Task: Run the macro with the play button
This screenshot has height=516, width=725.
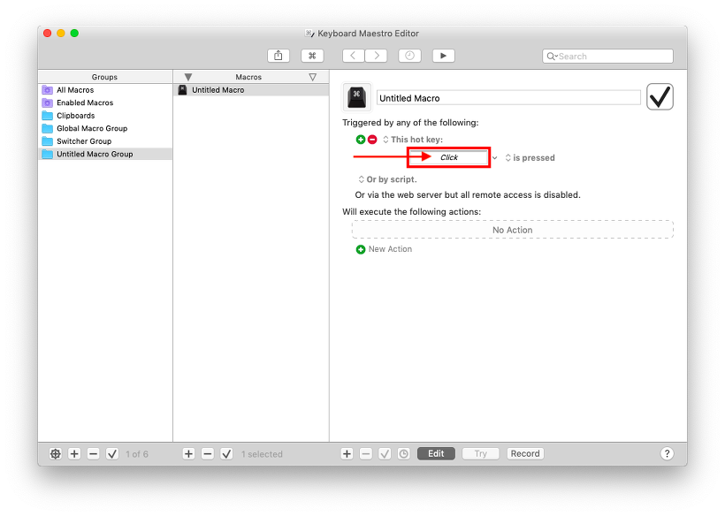Action: (444, 56)
